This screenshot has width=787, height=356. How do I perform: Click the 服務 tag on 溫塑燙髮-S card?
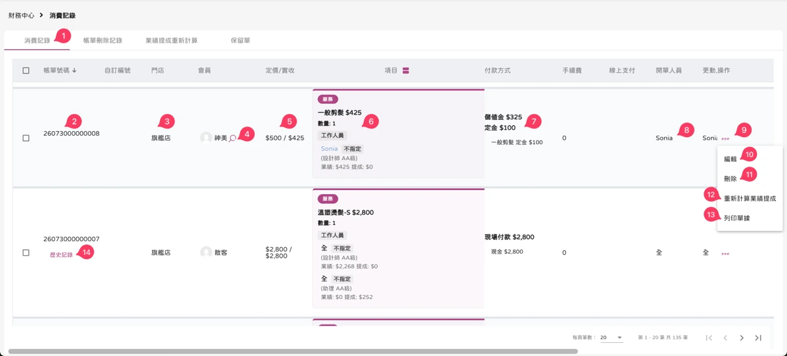(328, 199)
